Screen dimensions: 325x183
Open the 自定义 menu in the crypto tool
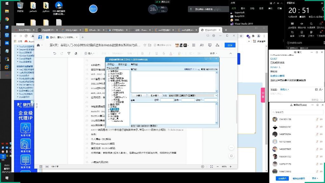(x=122, y=64)
